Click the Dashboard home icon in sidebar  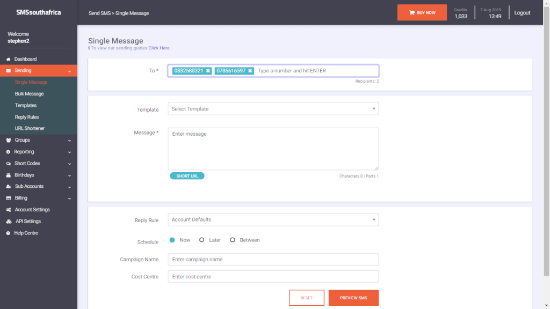8,59
